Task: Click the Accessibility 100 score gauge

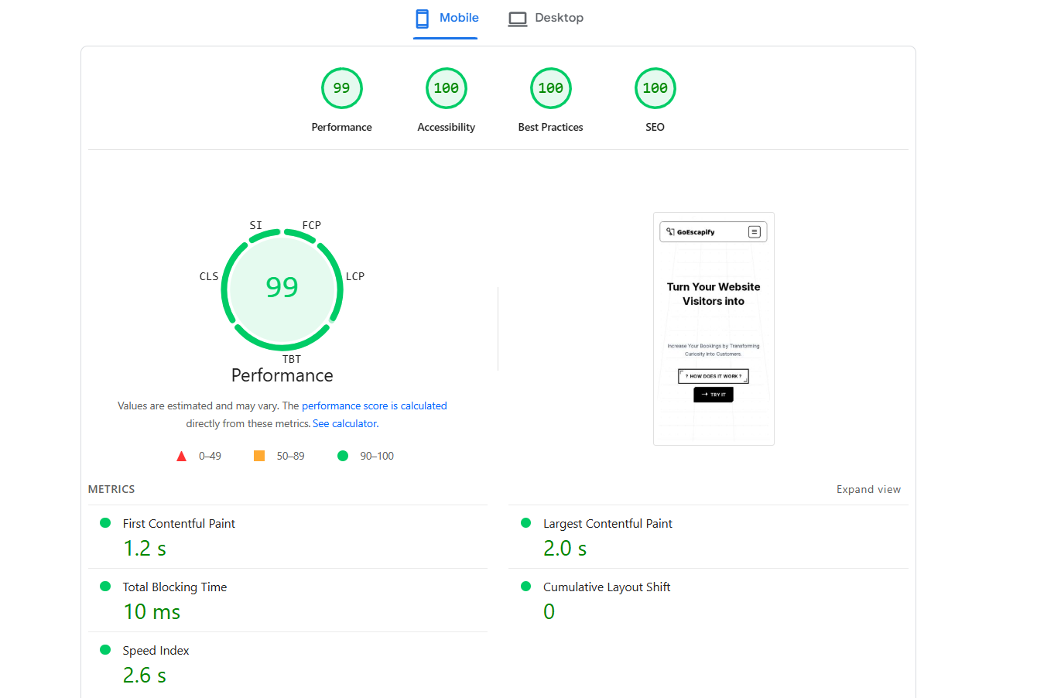Action: click(446, 88)
